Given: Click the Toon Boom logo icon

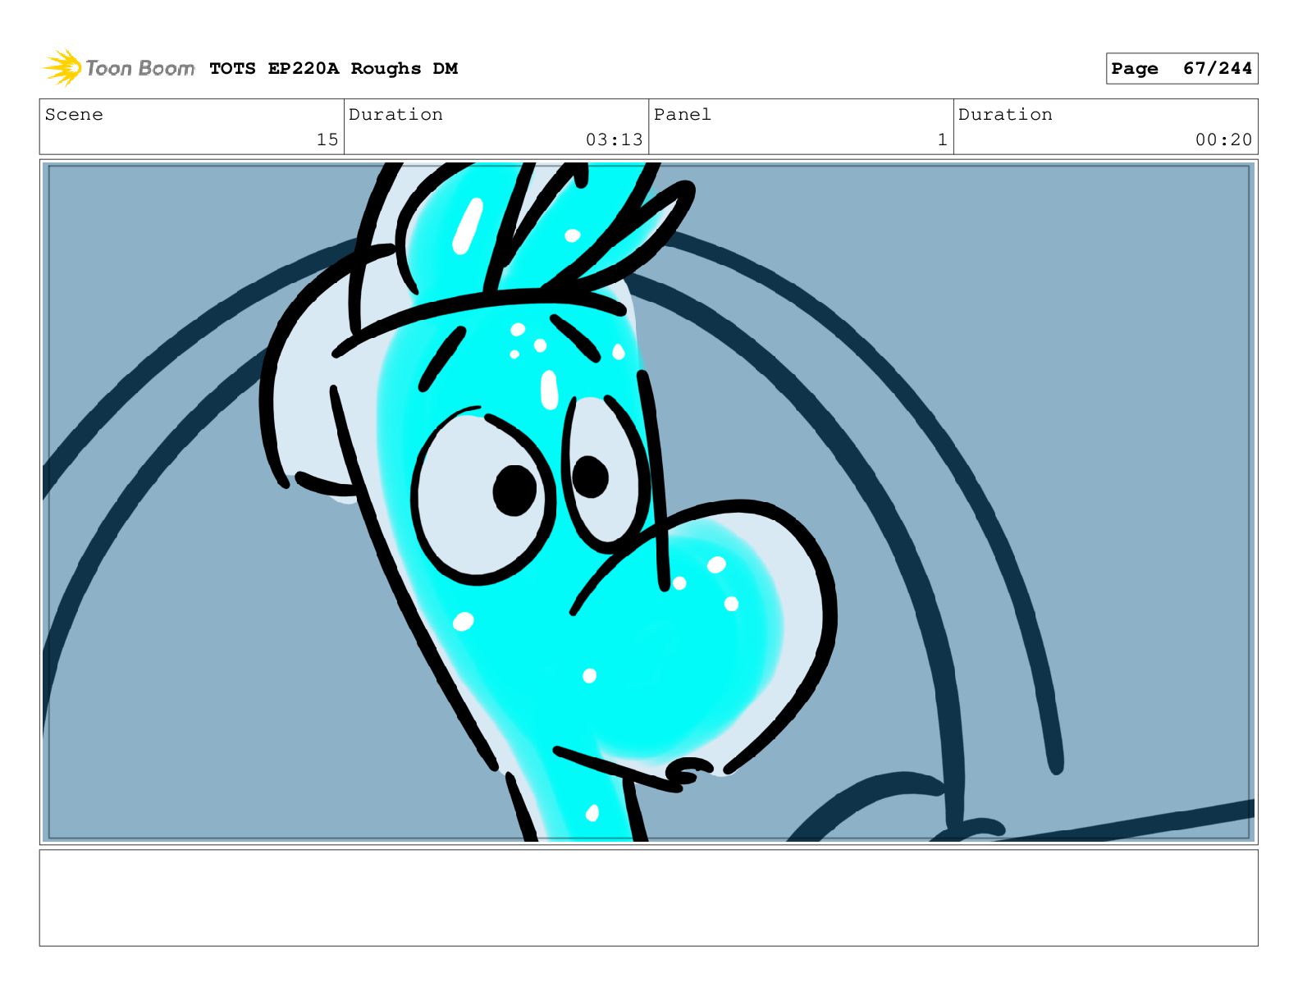Looking at the screenshot, I should click(x=62, y=67).
